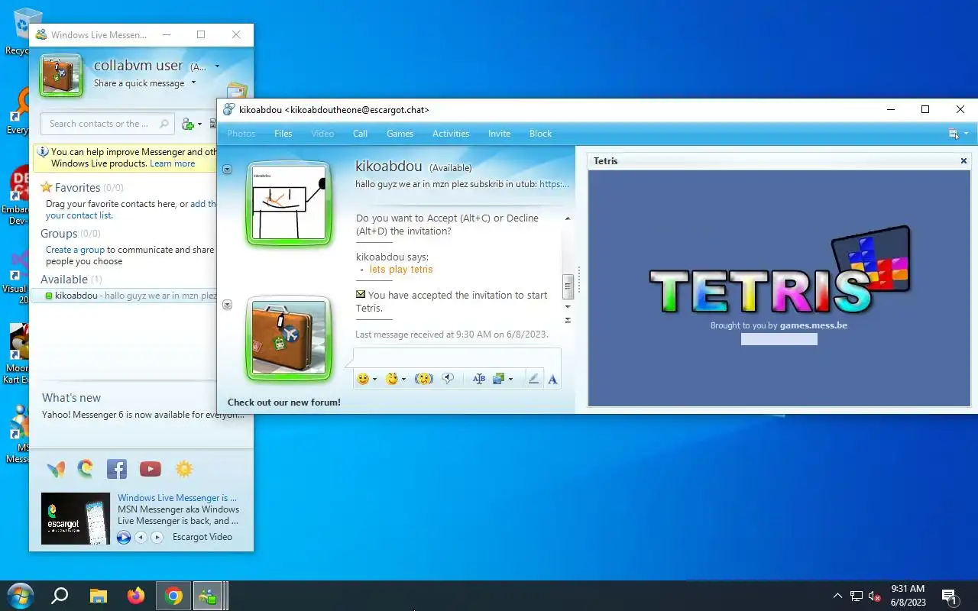Click the sun weather icon in Messenger
The width and height of the screenshot is (978, 611).
[183, 469]
